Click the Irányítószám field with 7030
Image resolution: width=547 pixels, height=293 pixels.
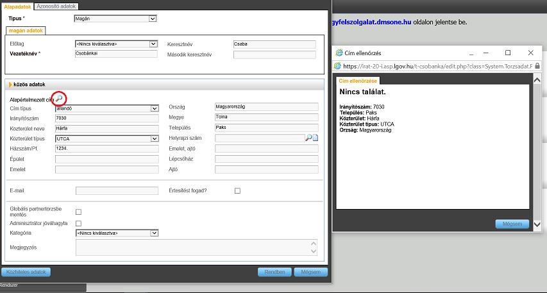pyautogui.click(x=106, y=118)
